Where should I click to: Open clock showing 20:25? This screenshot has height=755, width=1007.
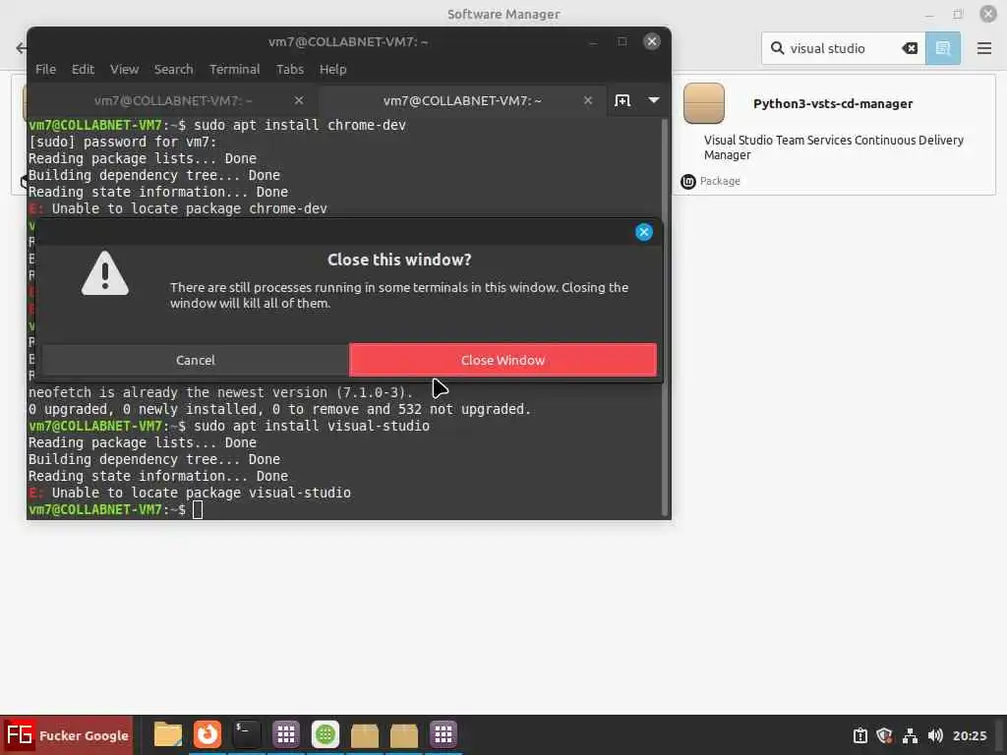969,735
